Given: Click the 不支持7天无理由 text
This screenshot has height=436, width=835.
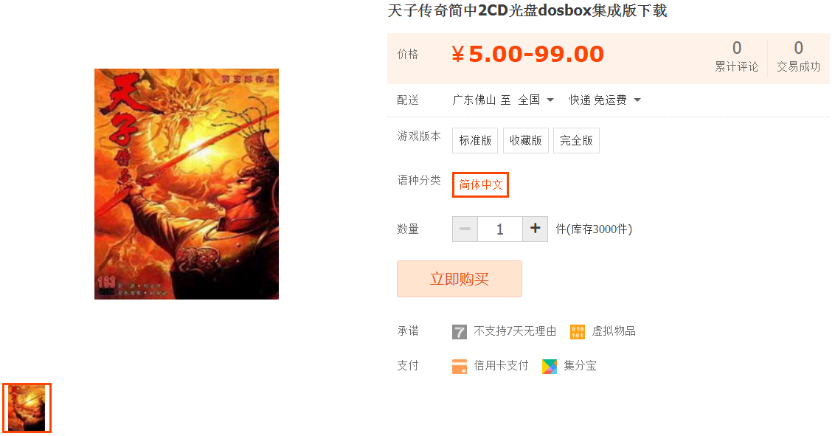Looking at the screenshot, I should pyautogui.click(x=515, y=331).
